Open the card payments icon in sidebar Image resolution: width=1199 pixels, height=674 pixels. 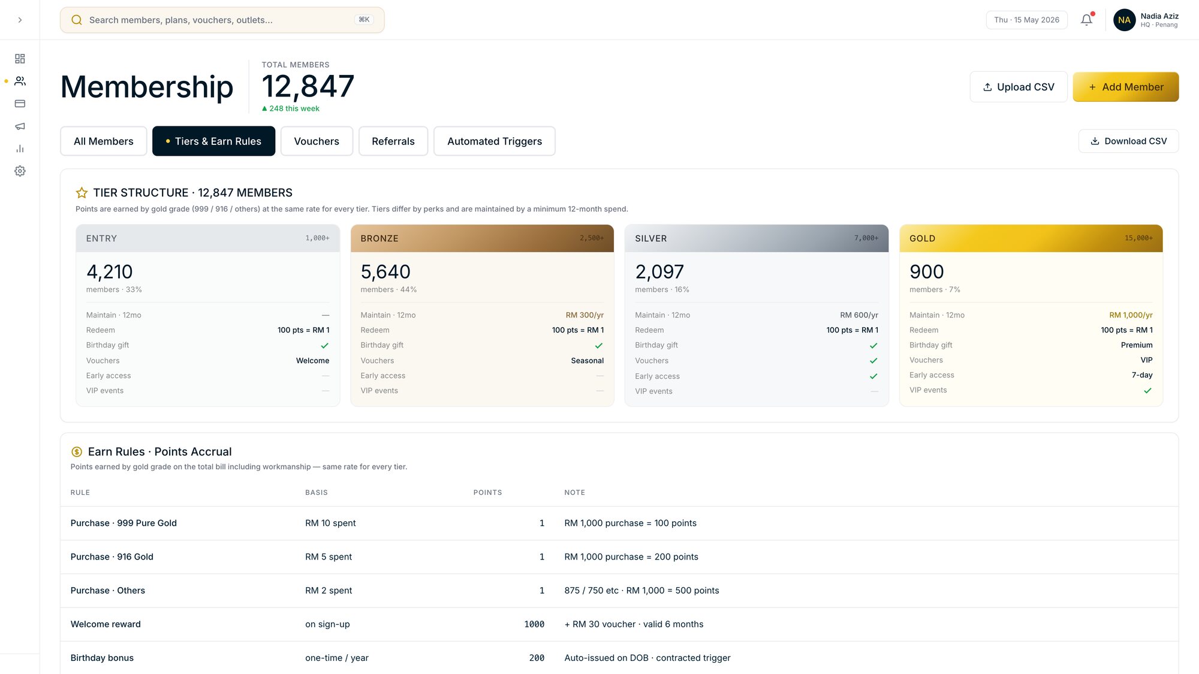[x=20, y=104]
